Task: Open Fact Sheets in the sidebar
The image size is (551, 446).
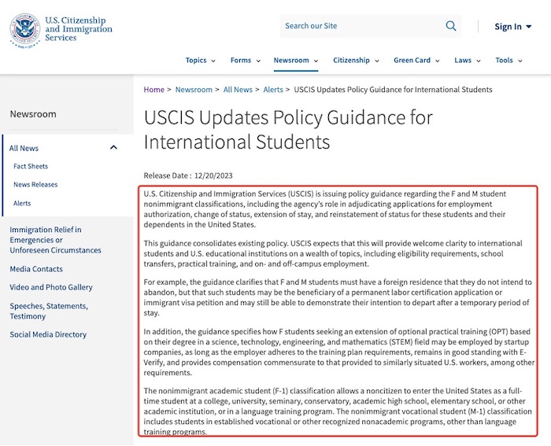Action: point(31,167)
